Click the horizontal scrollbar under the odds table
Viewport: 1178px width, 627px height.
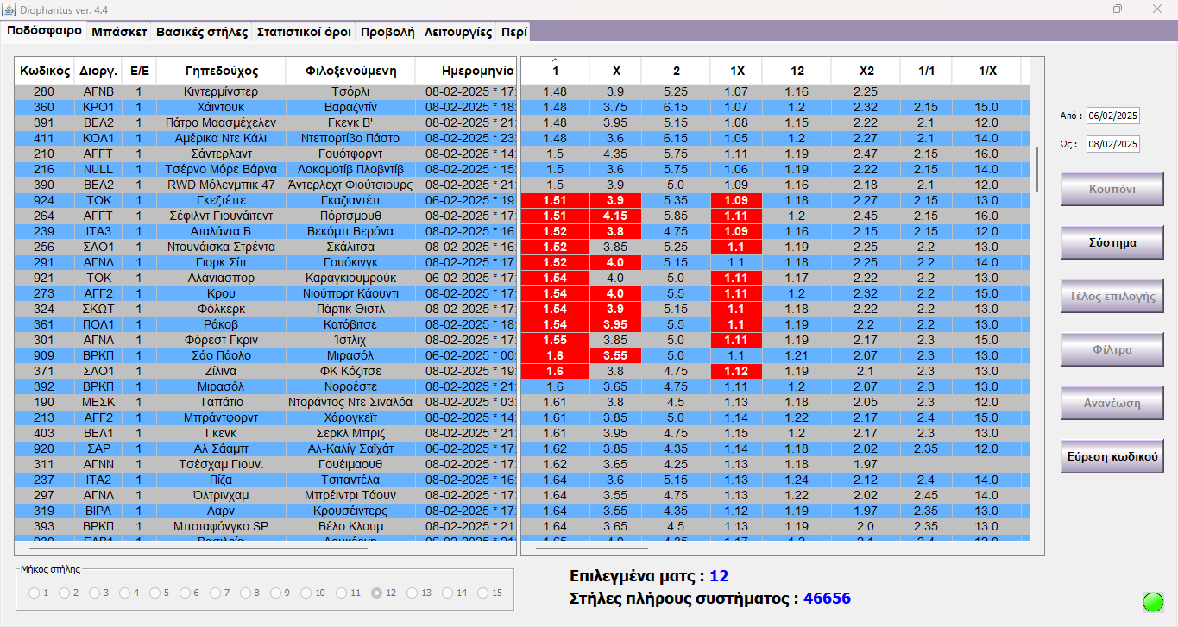(x=591, y=548)
